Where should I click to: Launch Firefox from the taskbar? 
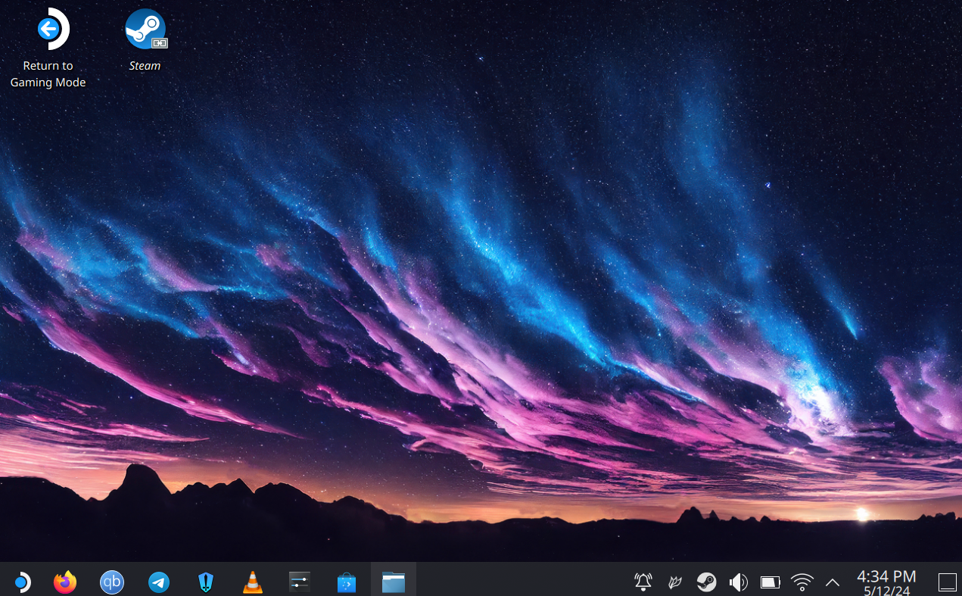coord(64,582)
